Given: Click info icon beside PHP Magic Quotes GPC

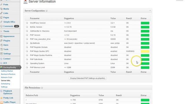Looking at the screenshot, I should 27,51.
